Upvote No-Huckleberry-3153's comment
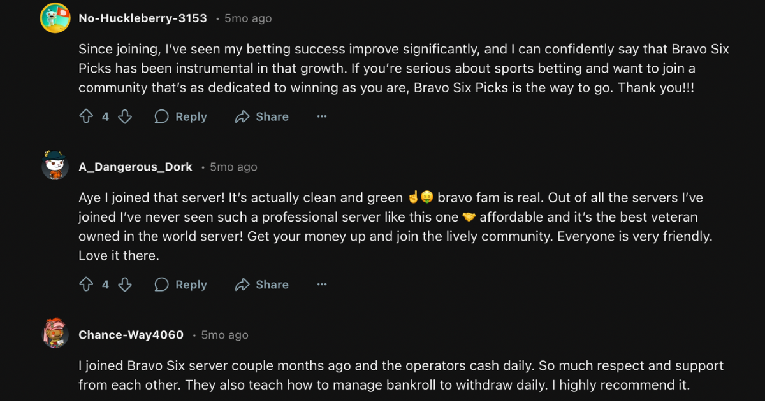765x401 pixels. pos(87,116)
